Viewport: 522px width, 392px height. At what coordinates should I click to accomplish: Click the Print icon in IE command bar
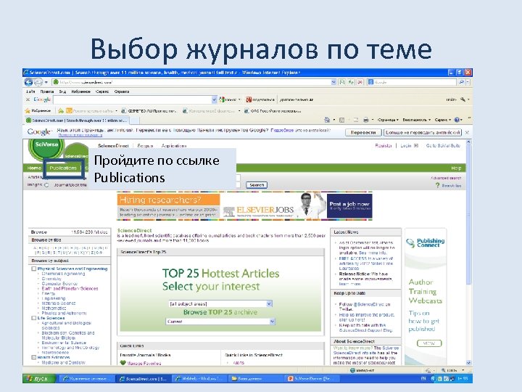click(366, 120)
